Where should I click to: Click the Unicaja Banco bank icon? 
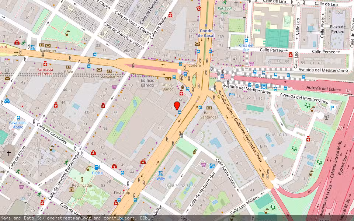[168, 79]
